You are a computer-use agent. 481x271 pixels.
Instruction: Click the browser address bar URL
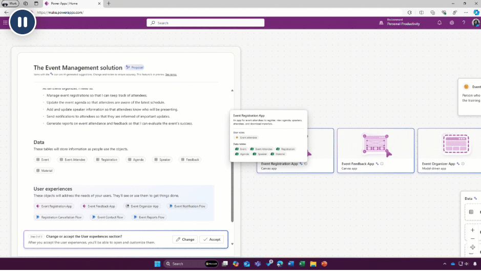tap(60, 13)
